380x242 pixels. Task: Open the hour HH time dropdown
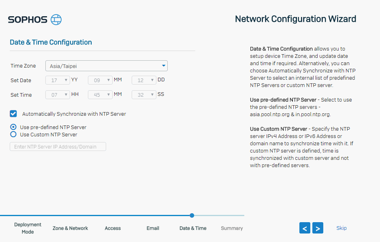click(x=58, y=95)
